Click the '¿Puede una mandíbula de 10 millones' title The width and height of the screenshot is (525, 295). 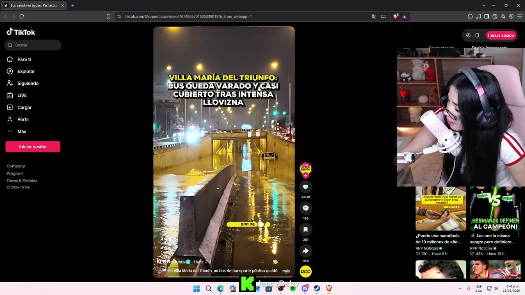click(438, 239)
